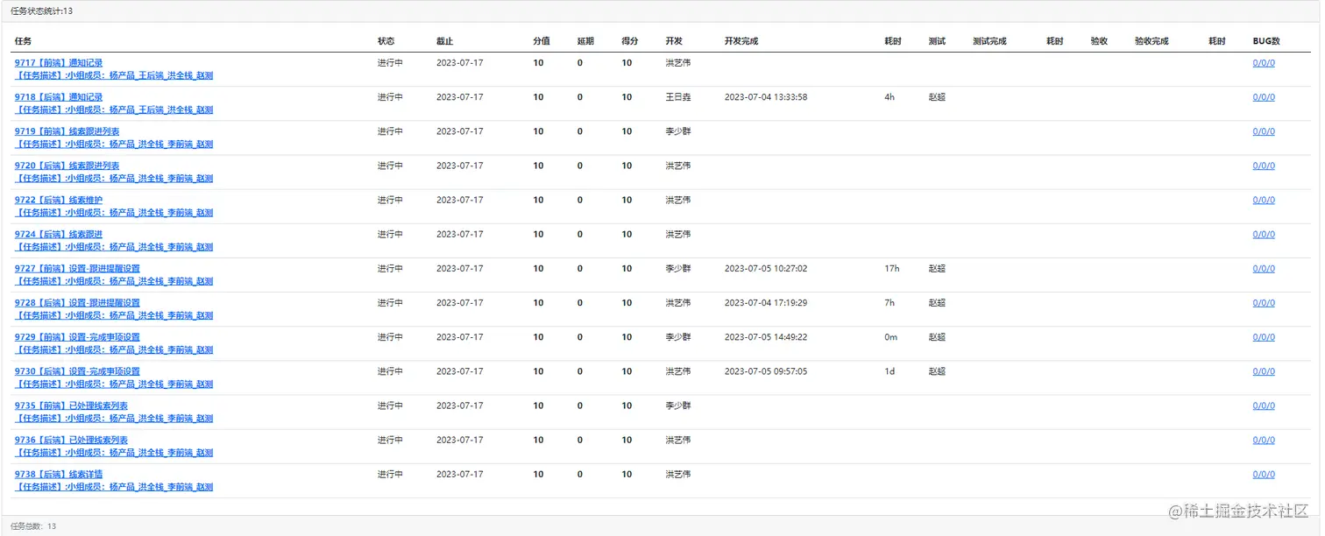Open the 任务描述 link under task 9717

[114, 75]
